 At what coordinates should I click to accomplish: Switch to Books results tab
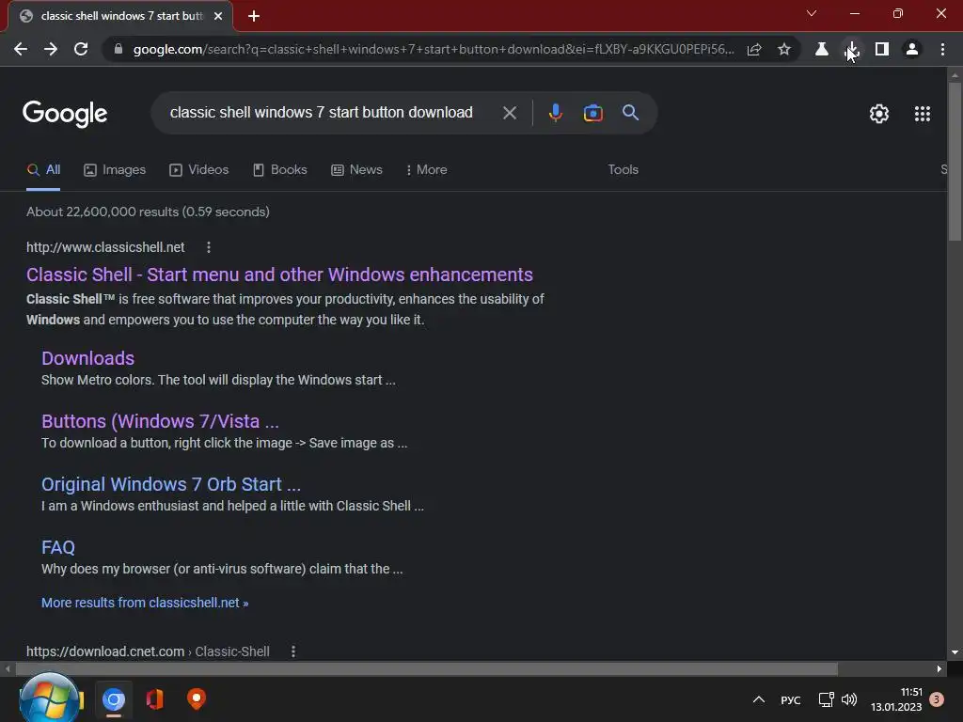280,170
